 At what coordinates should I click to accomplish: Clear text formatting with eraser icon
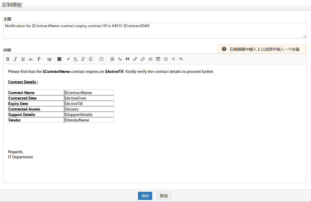(x=120, y=59)
